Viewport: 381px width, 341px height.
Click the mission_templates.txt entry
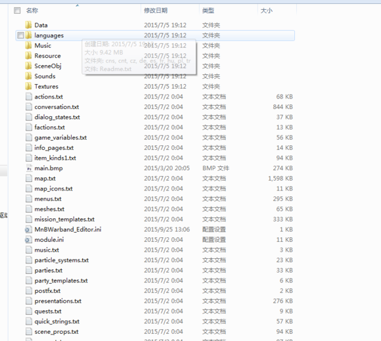pyautogui.click(x=64, y=219)
